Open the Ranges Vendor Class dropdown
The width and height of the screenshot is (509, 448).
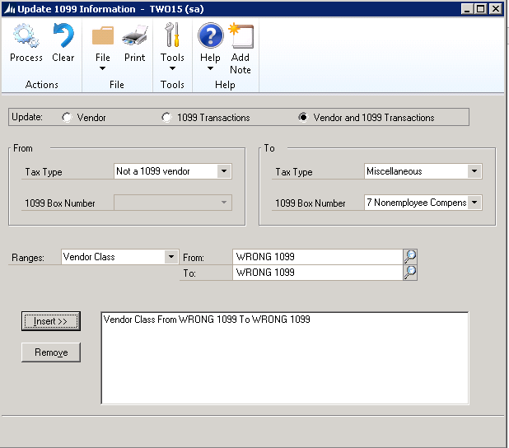click(170, 257)
